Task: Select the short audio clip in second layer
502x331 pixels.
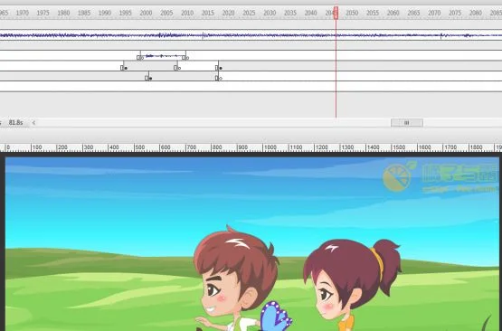Action: (x=163, y=56)
